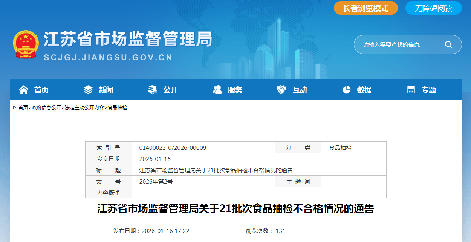Open 法定主动公开内容 breadcrumb link
This screenshot has height=242, width=471.
[x=84, y=107]
